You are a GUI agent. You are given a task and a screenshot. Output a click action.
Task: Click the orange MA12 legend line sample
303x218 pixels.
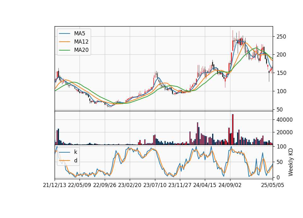click(x=64, y=42)
